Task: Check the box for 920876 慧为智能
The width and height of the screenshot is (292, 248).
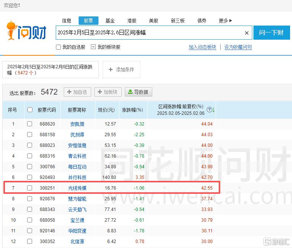Action: [x=30, y=199]
